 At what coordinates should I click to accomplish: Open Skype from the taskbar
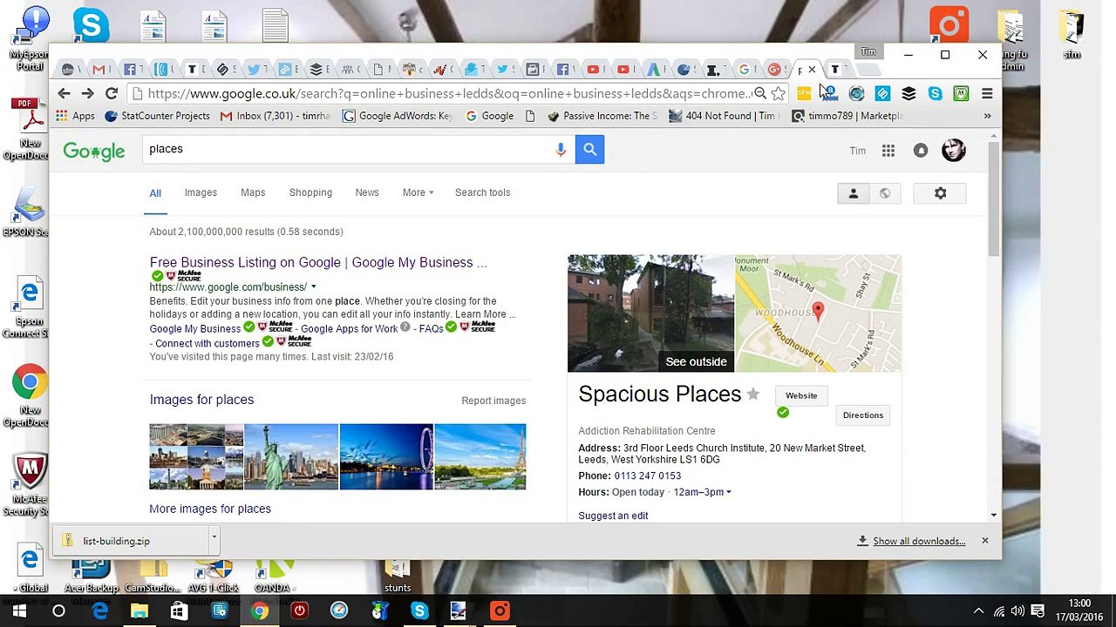pyautogui.click(x=419, y=611)
